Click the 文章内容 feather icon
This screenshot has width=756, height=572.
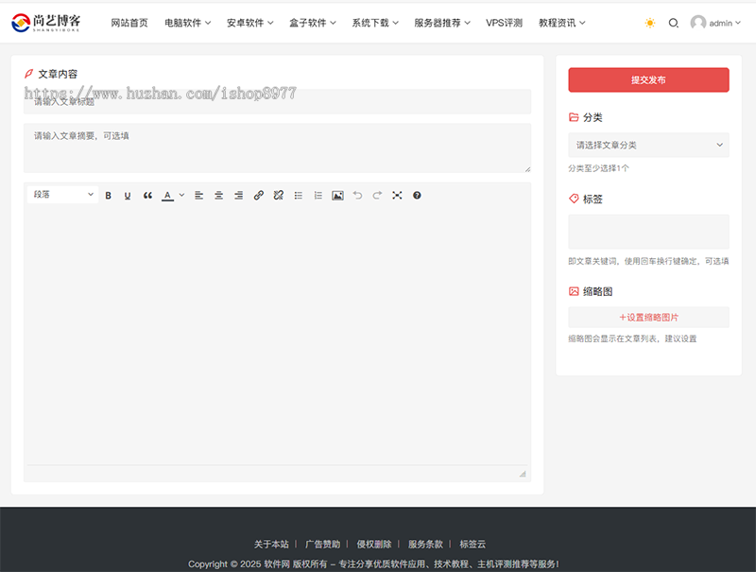click(x=29, y=74)
